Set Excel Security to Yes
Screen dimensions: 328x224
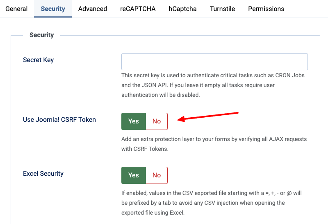134,175
